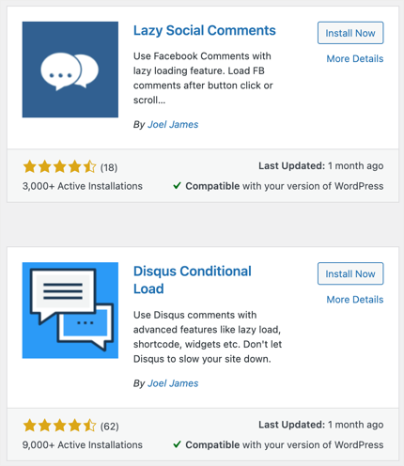Click the Lazy Social Comments description text
This screenshot has height=466, width=404.
203,78
